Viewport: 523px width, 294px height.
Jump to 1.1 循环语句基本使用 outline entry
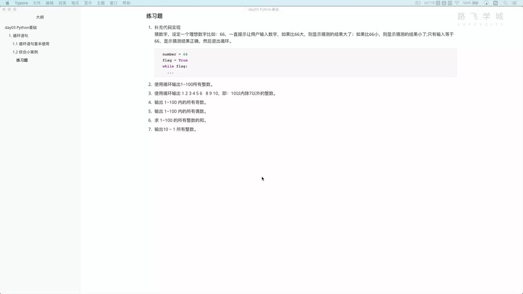click(x=31, y=44)
